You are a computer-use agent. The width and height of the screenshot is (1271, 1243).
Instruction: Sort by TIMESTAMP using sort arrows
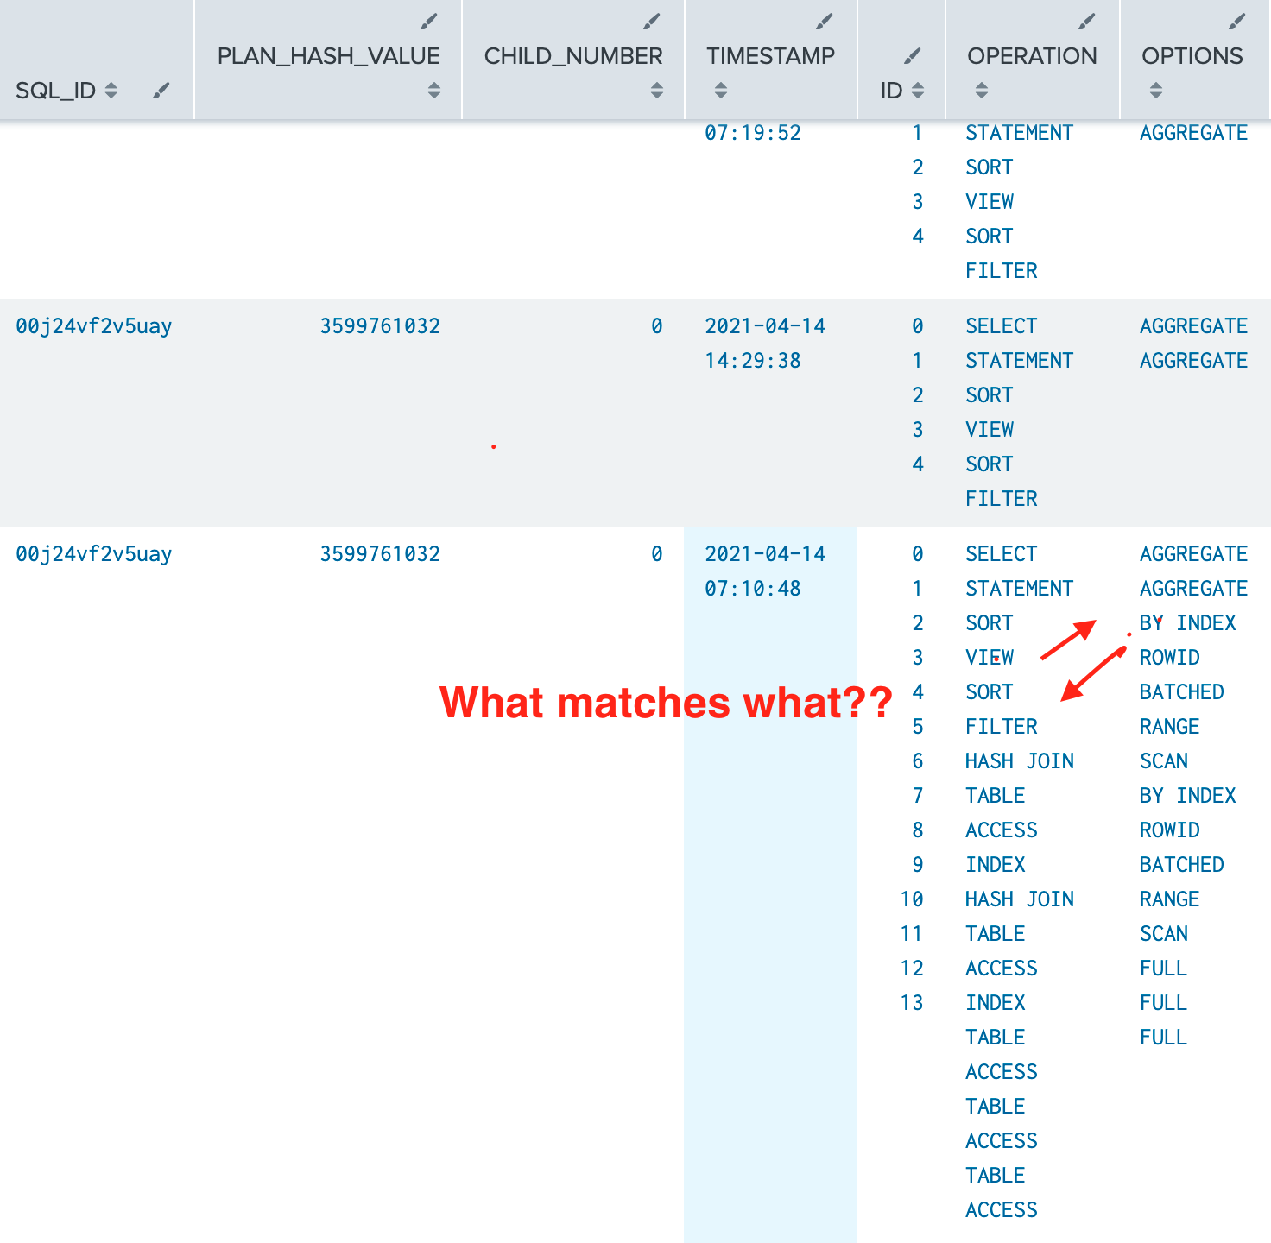point(721,91)
